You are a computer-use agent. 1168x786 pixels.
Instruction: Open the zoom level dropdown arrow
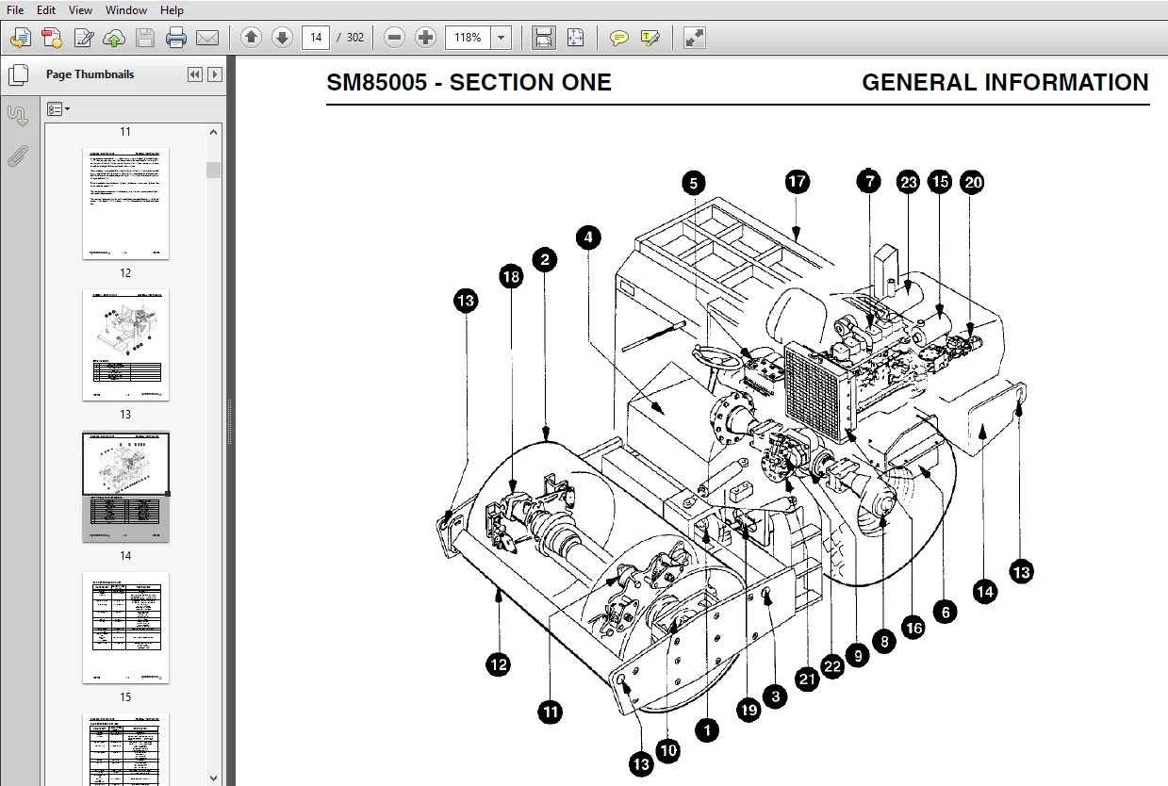click(502, 38)
